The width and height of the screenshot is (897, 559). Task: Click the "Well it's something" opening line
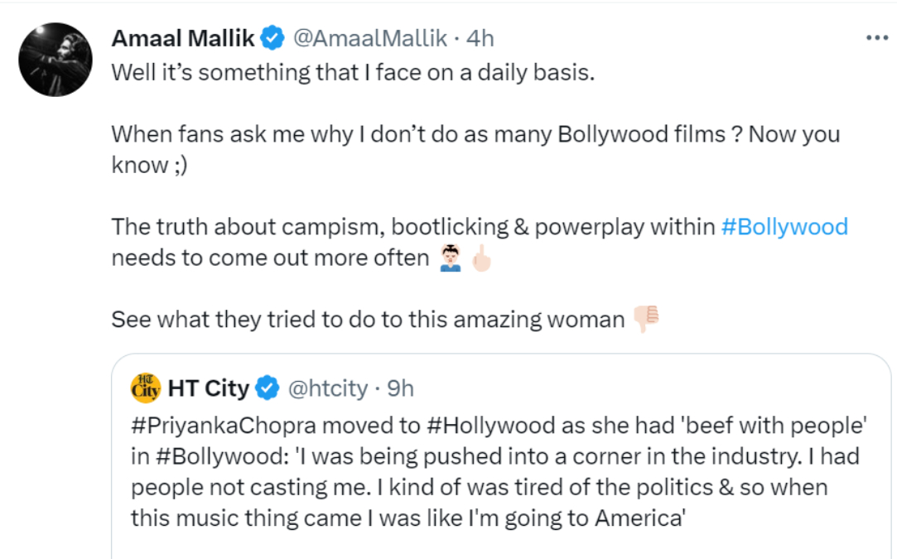[354, 73]
